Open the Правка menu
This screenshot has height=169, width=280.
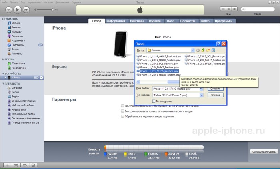point(14,2)
